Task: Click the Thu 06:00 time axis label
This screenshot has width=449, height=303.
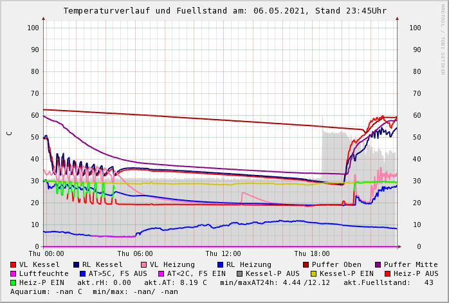Action: 135,254
